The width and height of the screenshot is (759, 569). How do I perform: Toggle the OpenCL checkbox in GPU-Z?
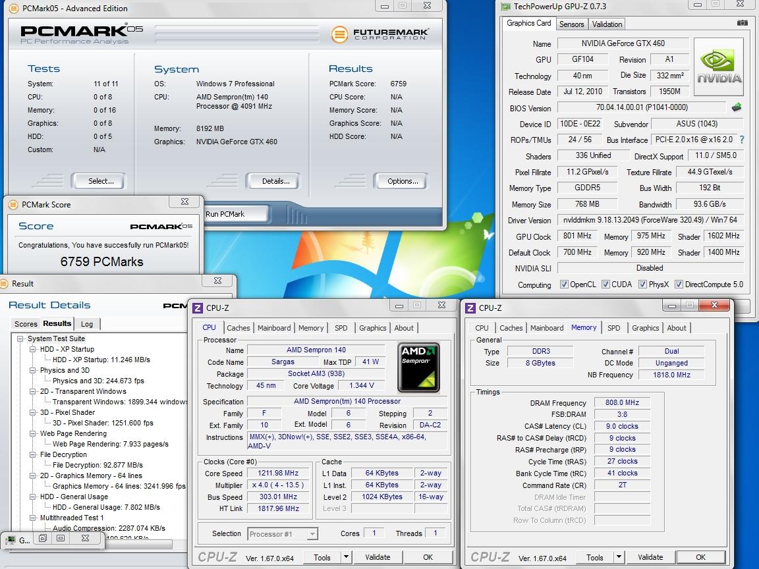pyautogui.click(x=564, y=284)
